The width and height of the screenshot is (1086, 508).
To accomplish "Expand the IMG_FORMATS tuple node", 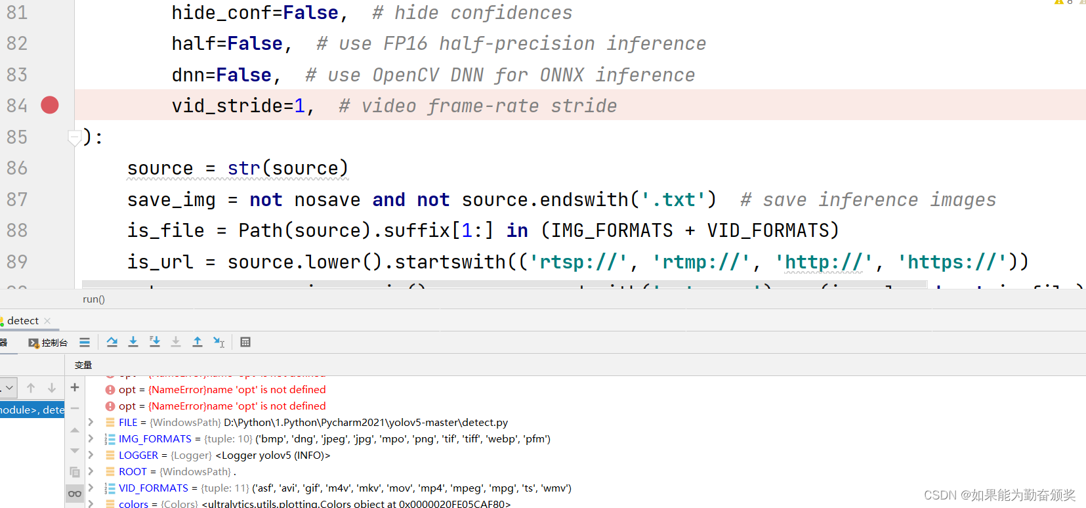I will click(x=91, y=438).
